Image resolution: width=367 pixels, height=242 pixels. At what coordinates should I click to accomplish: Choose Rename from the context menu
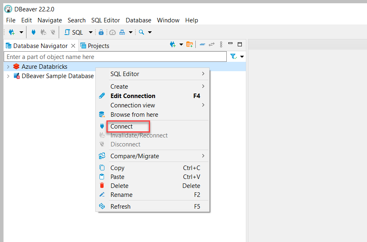[x=153, y=195]
